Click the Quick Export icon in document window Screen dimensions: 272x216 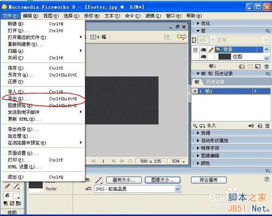tap(182, 37)
